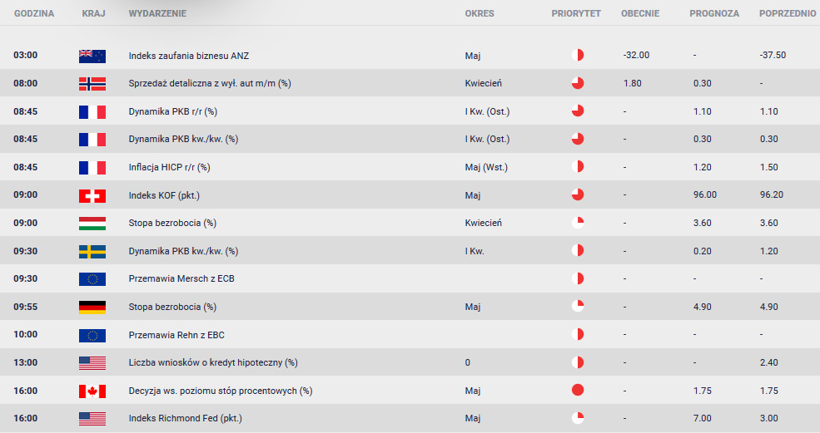Click the Germany flag icon
The image size is (820, 433).
[92, 308]
